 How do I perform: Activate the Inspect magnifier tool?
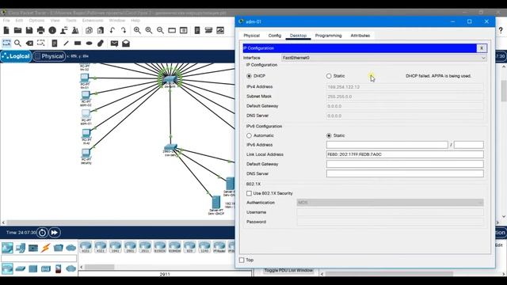(17, 43)
